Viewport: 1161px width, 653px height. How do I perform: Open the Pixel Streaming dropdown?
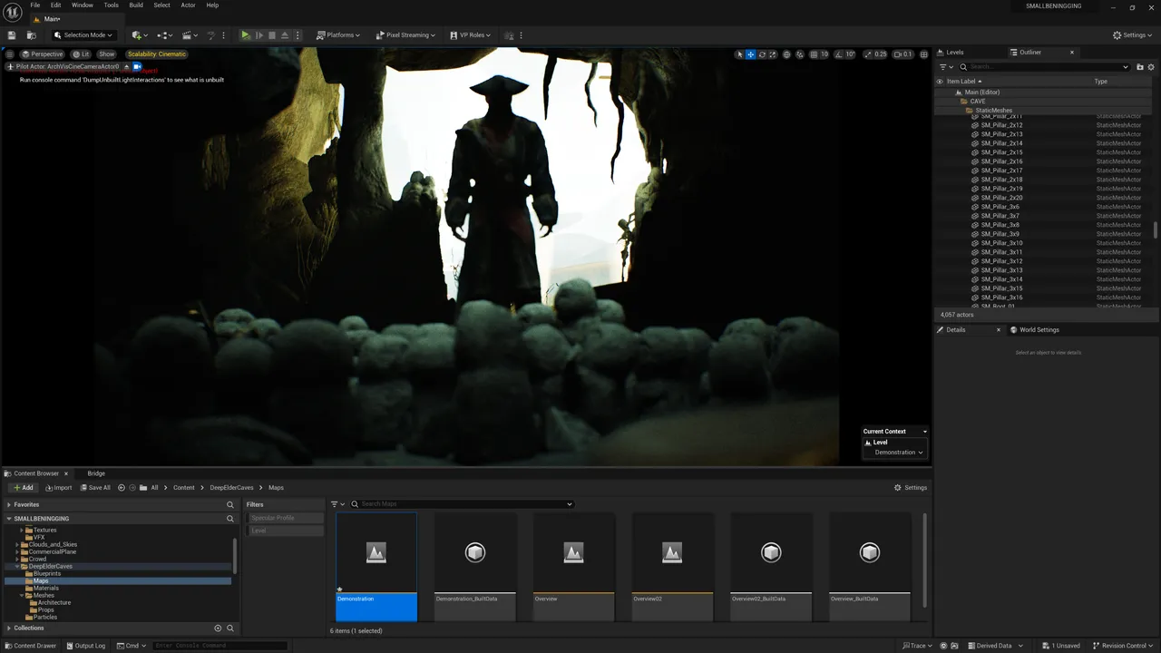point(405,35)
